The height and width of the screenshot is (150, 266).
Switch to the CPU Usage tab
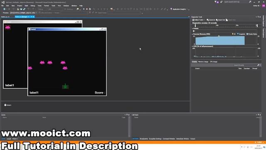214,62
